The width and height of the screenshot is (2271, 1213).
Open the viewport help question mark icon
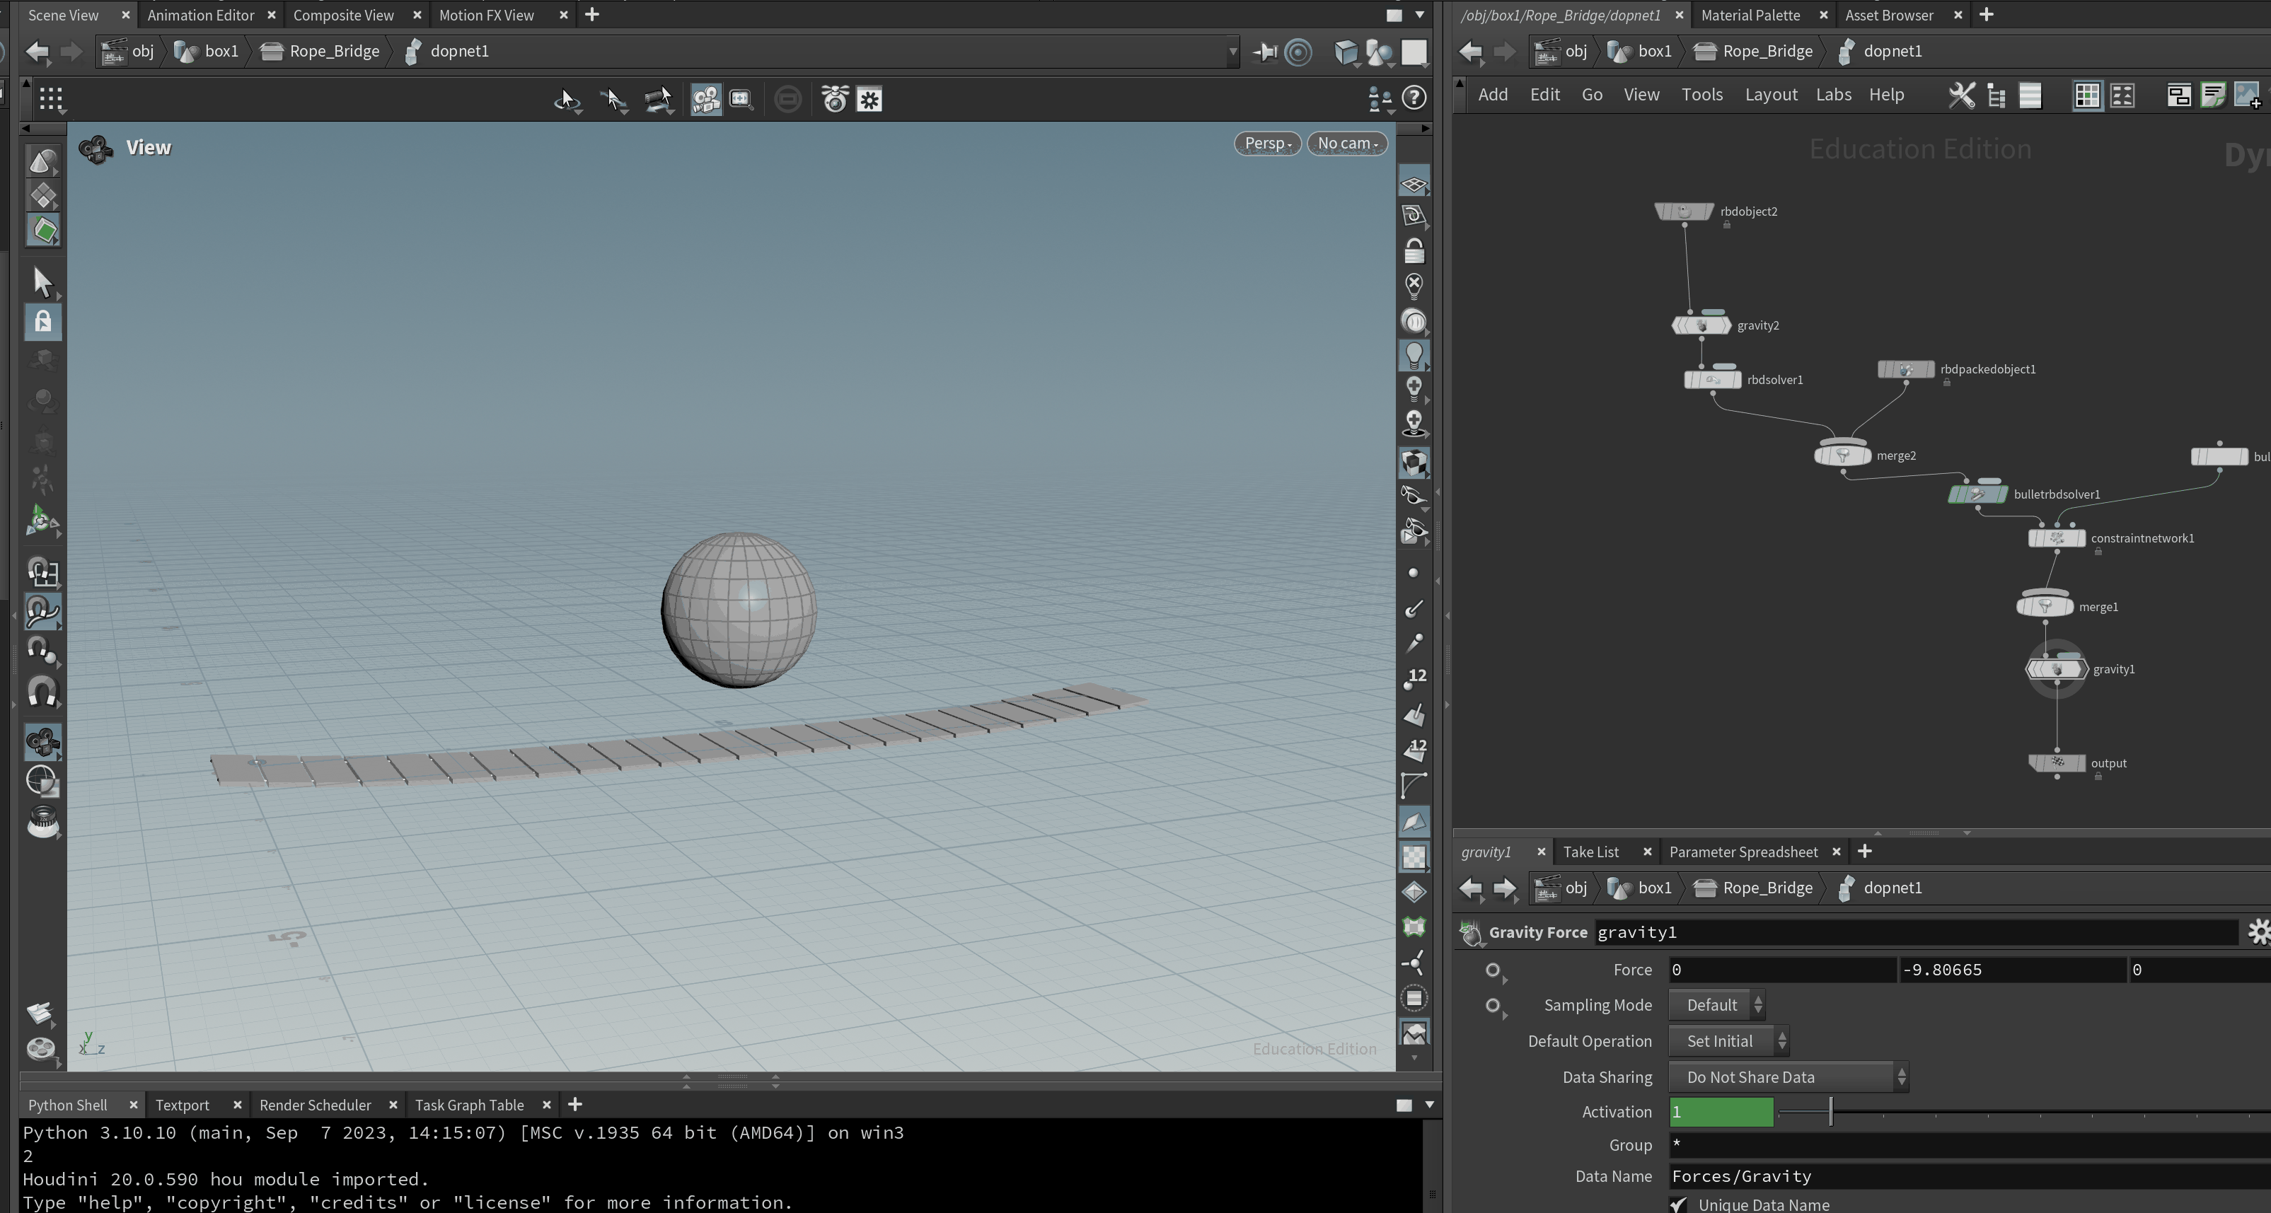click(x=1414, y=98)
